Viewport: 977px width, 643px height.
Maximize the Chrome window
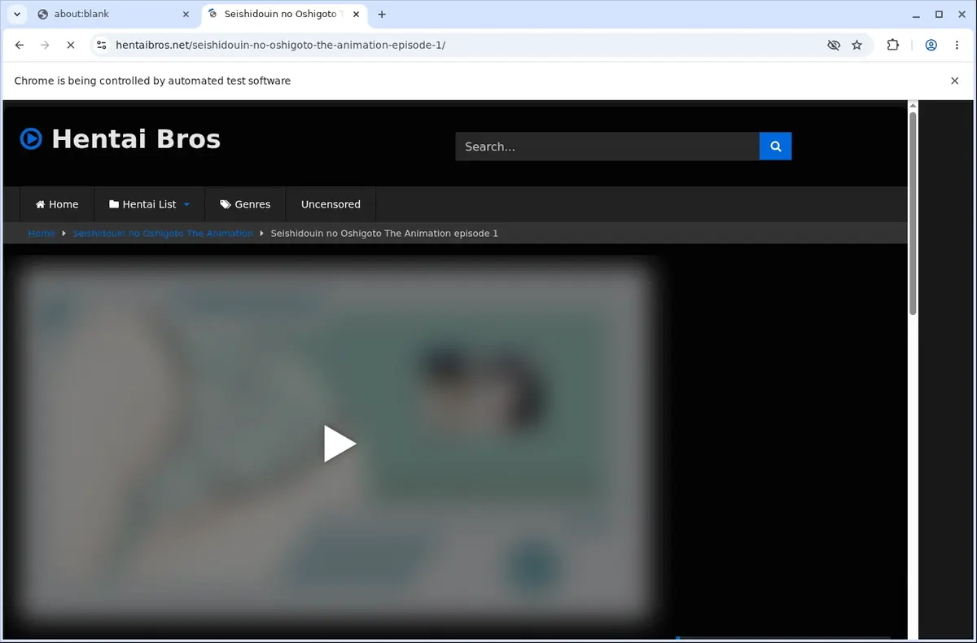coord(939,14)
